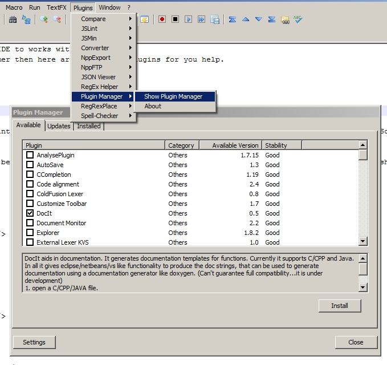Open the TextFX menu
387x365 pixels.
56,7
